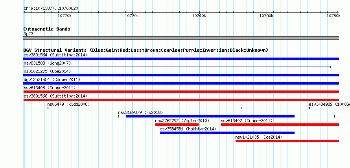Select the thin nsv6479 variant line
This screenshot has height=168, width=350.
coord(145,108)
